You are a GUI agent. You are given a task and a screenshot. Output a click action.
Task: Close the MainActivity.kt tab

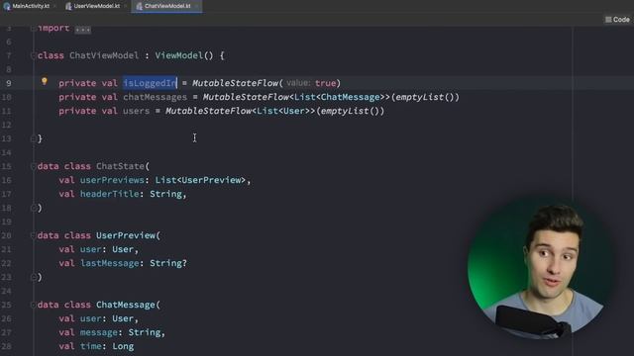tap(55, 7)
